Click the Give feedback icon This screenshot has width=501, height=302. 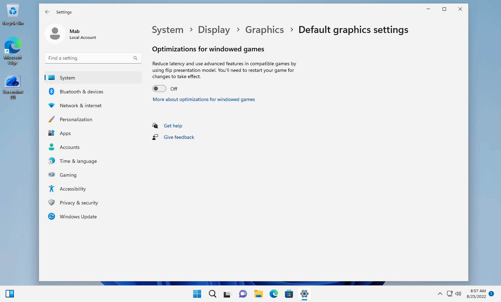point(155,137)
